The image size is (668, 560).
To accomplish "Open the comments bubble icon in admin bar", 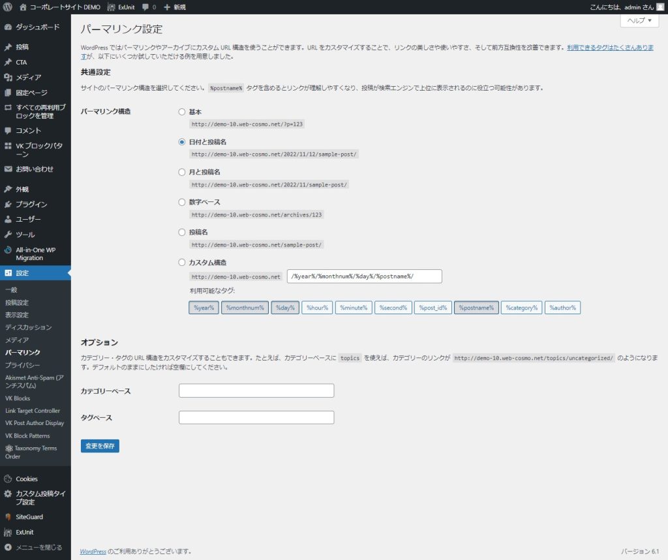I will click(145, 7).
